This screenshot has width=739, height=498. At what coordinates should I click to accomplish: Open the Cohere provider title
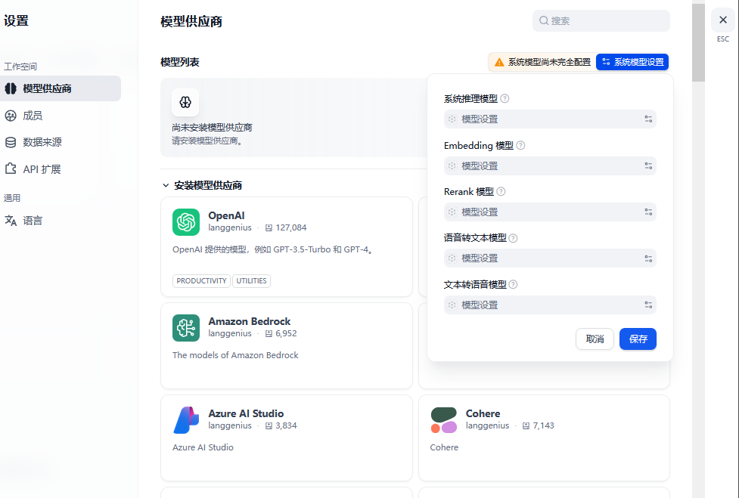[483, 414]
